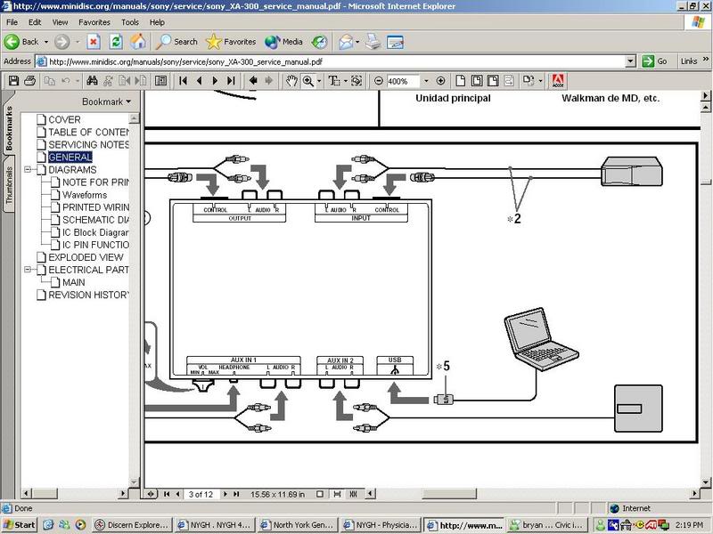Image resolution: width=713 pixels, height=534 pixels.
Task: Go to first page of PDF
Action: [x=184, y=81]
